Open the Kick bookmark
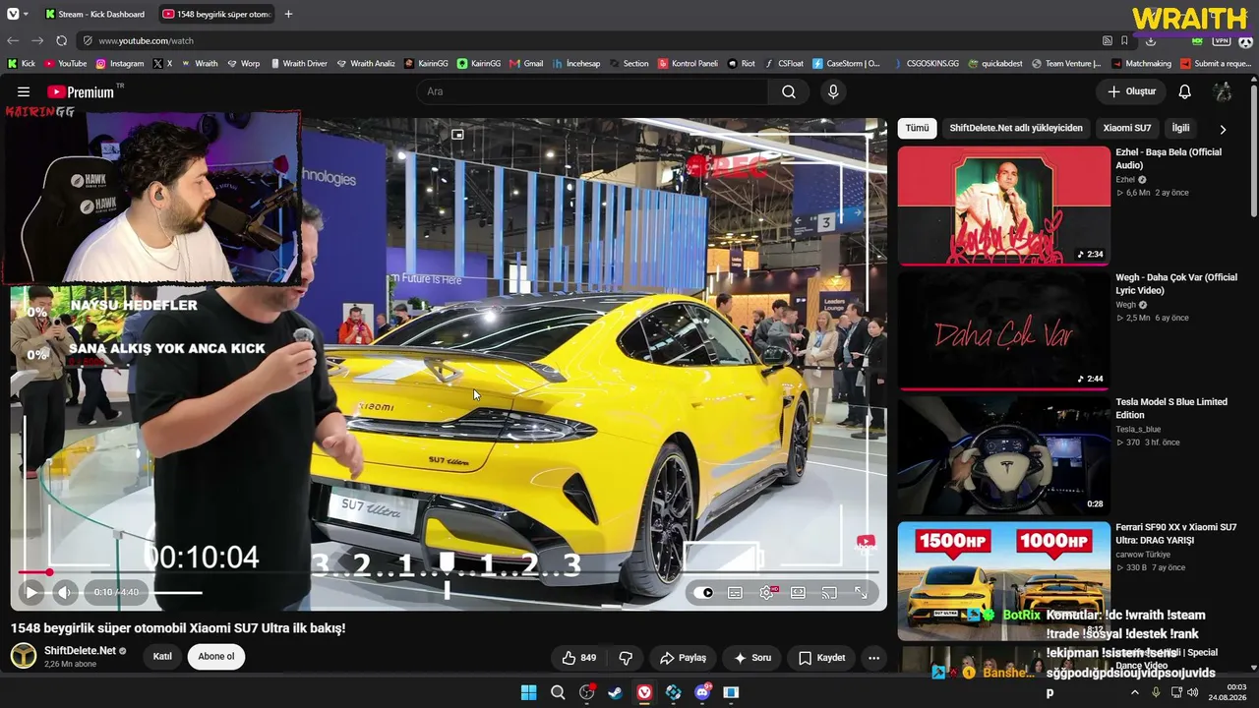The image size is (1259, 708). tap(22, 63)
